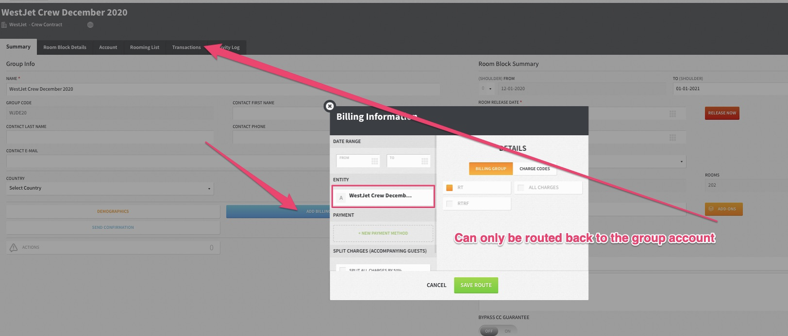
Task: Click the Add Billing button
Action: [278, 211]
